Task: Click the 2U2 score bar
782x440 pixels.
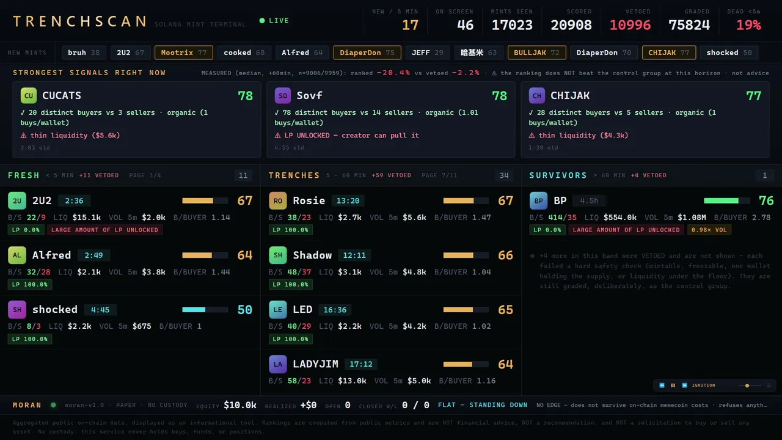Action: pyautogui.click(x=205, y=200)
